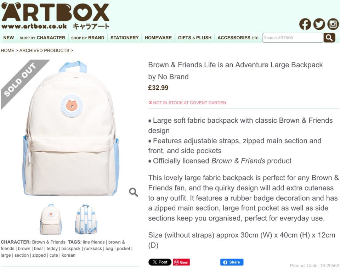Share product with X Post button
This screenshot has height=273, width=340.
click(x=160, y=262)
